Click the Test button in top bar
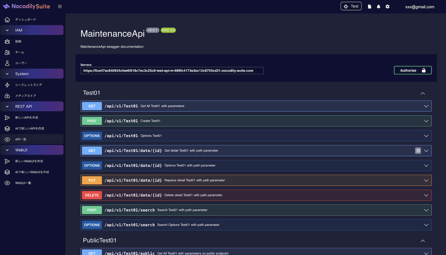The image size is (446, 255). (351, 6)
